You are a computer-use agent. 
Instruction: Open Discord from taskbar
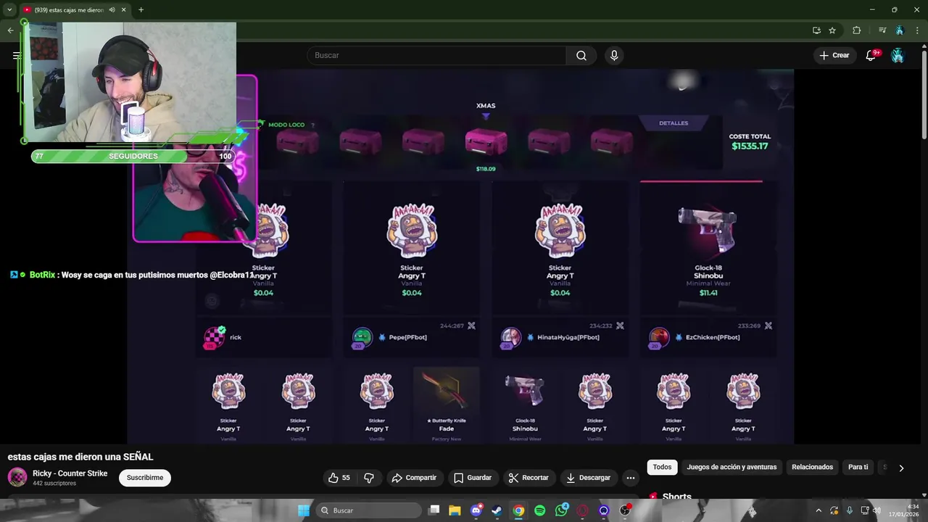476,510
